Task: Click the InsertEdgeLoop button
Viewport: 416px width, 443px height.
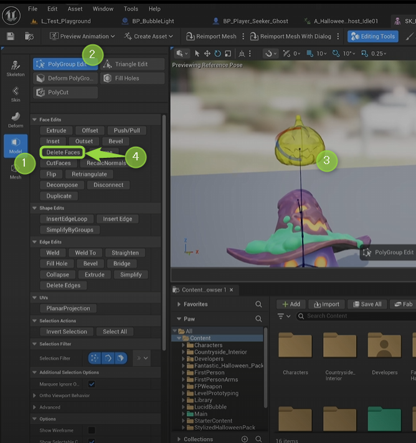Action: pyautogui.click(x=67, y=219)
